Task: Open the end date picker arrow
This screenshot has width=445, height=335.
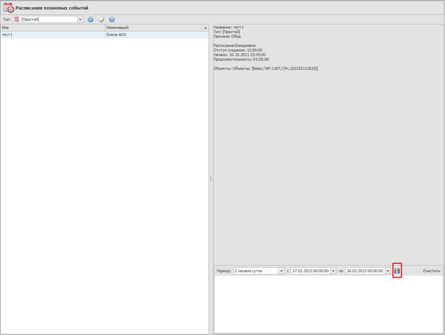Action: click(x=388, y=271)
